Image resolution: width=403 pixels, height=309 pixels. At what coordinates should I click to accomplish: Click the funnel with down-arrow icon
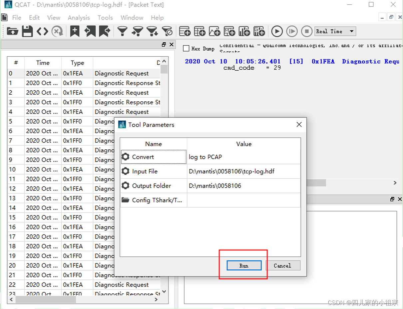click(152, 31)
